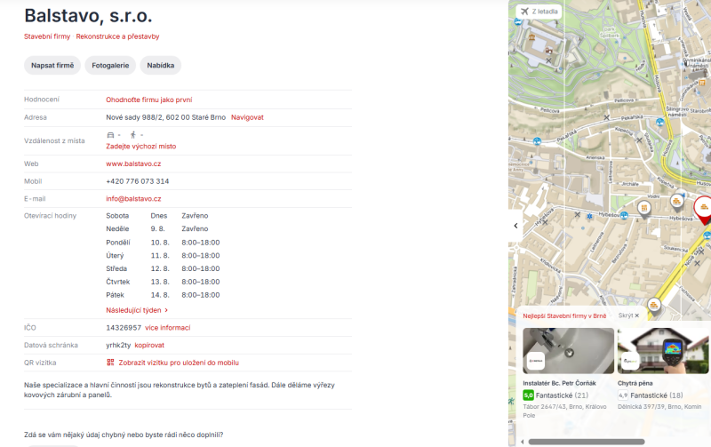Click the orange icon near Dominikánské náměstí
Screen dimensions: 711x447
coord(702,83)
